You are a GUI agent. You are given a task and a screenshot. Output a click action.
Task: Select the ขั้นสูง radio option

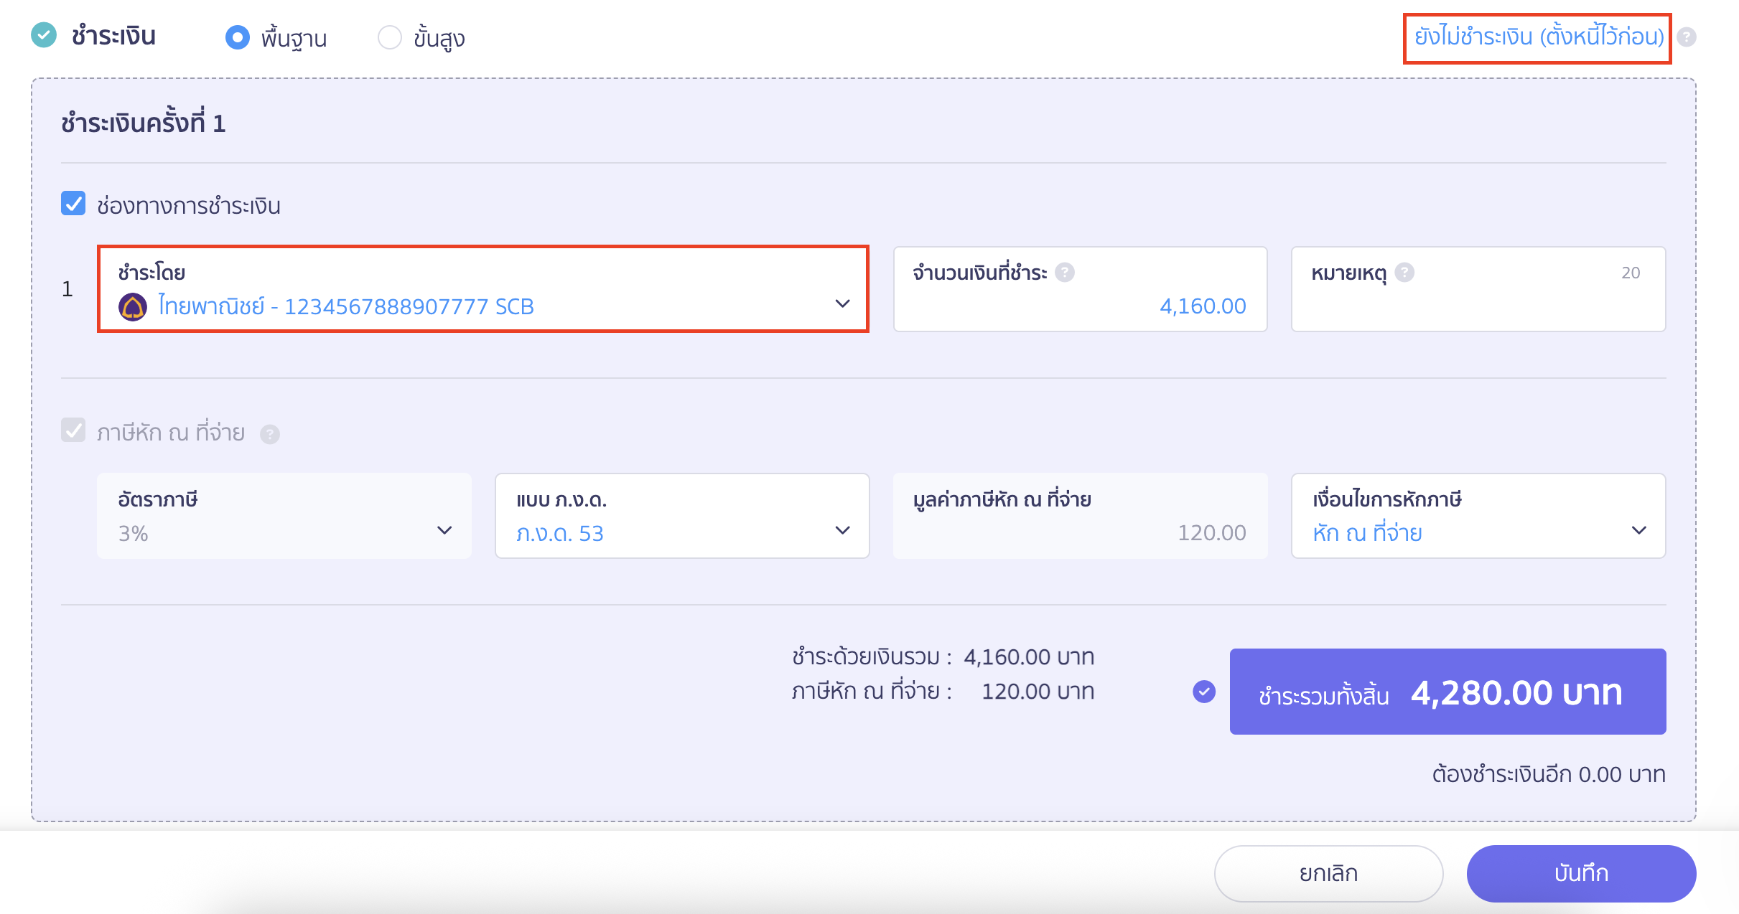[x=389, y=37]
